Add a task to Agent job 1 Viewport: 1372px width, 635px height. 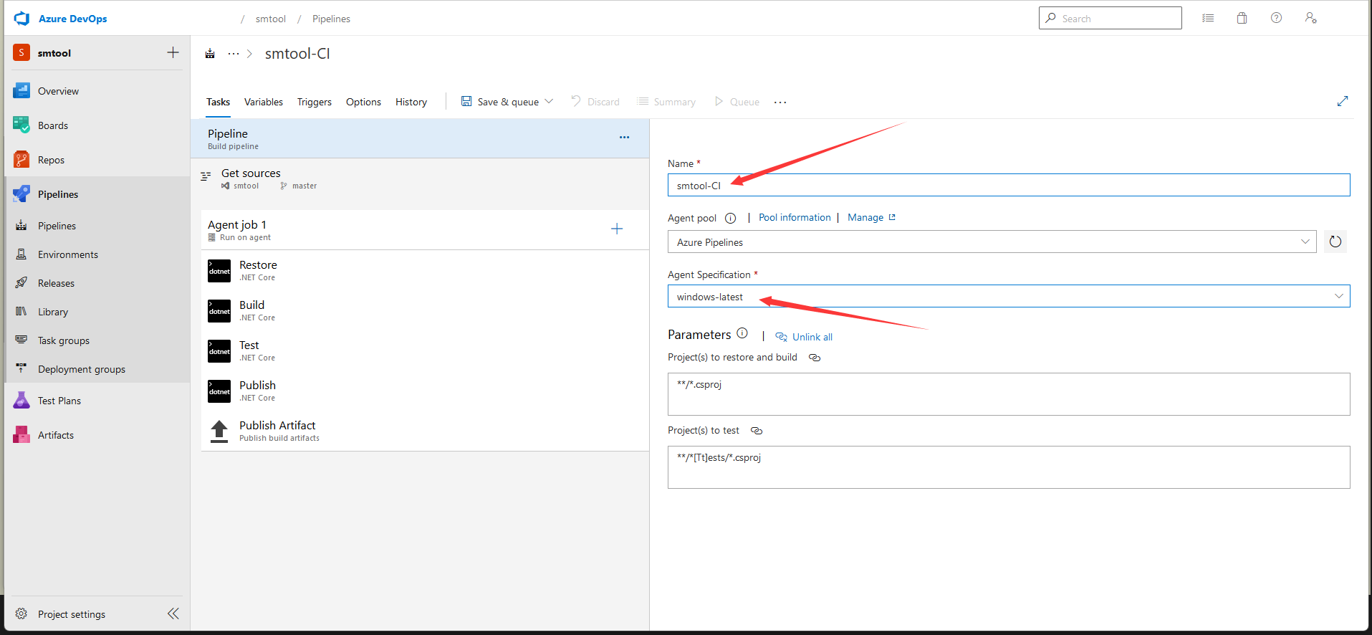click(616, 229)
